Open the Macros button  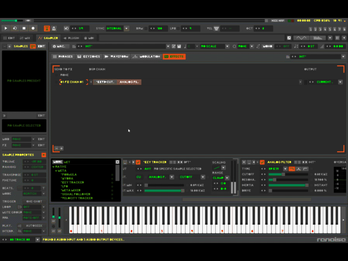(x=59, y=46)
